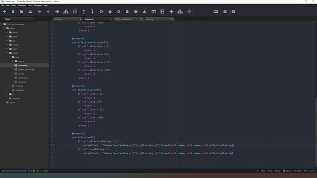Click the file icon right of the plus icon
Screen dimensions: 317x178
pos(13,12)
